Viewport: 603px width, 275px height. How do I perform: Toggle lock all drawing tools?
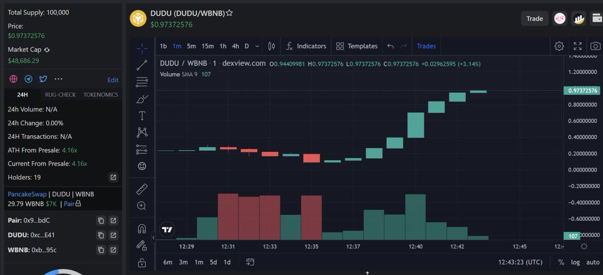click(142, 262)
